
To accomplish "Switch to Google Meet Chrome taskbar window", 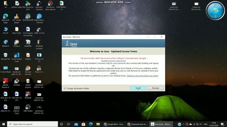I will (x=114, y=124).
